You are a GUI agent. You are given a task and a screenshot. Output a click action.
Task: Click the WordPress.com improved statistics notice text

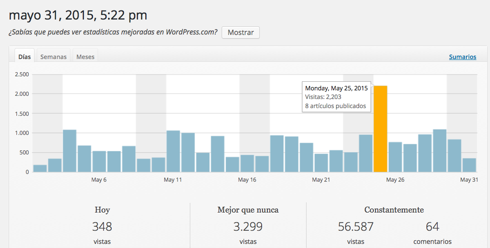(113, 33)
